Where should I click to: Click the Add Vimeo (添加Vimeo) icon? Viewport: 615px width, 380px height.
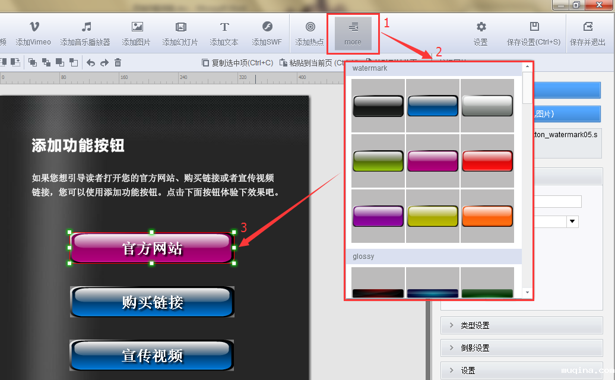[x=34, y=33]
